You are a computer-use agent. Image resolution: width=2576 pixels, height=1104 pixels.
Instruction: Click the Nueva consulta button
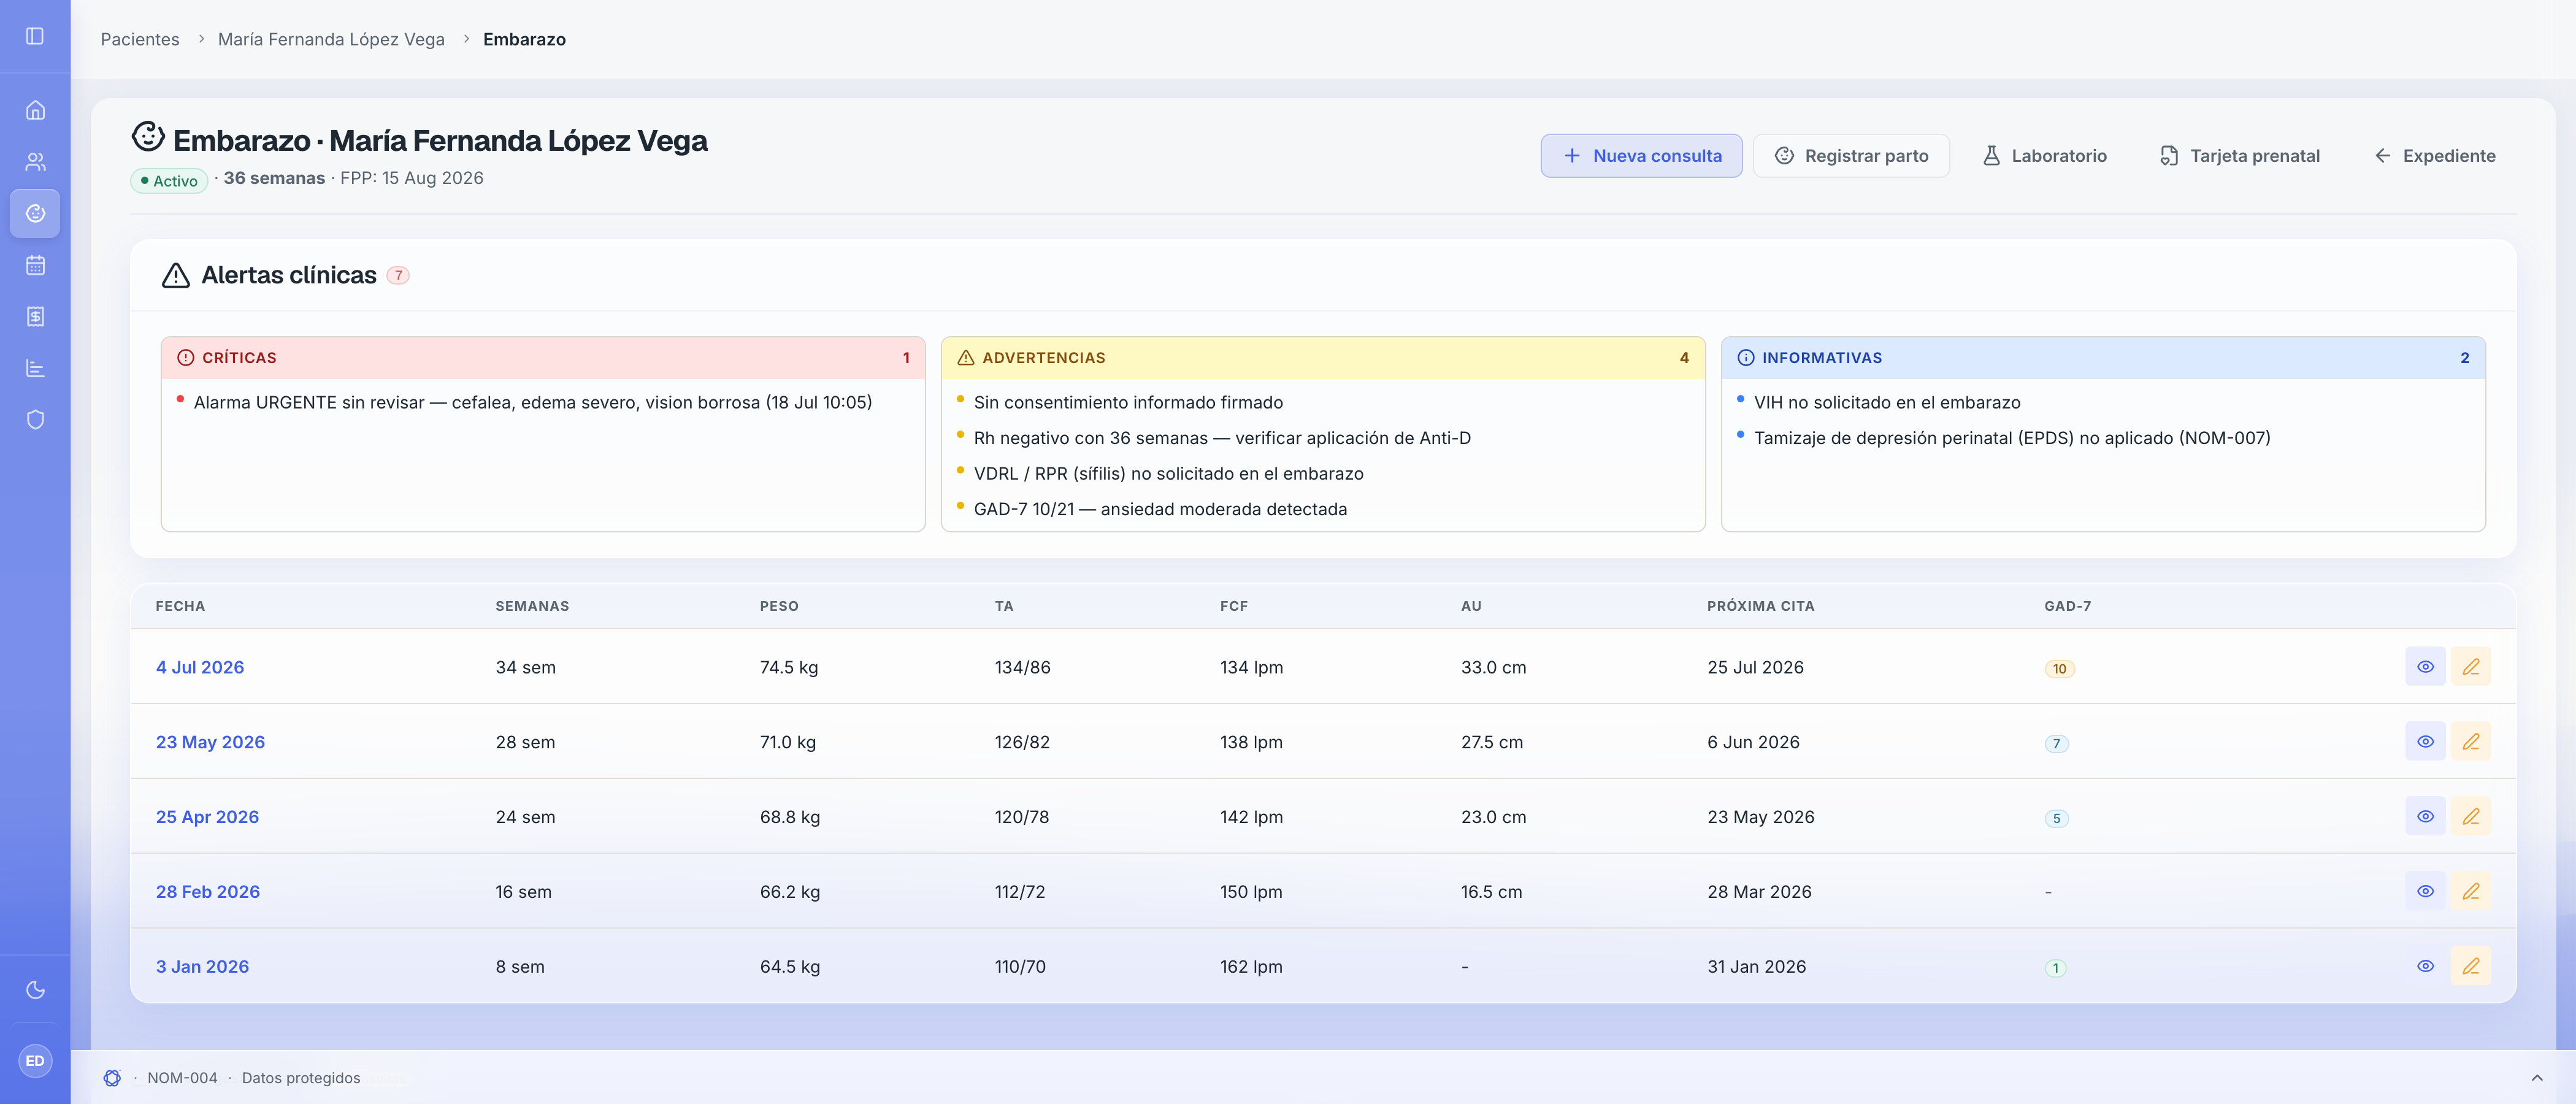1641,156
